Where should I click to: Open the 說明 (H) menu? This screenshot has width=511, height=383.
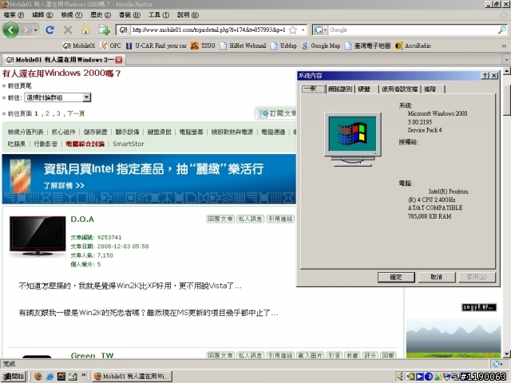pos(188,15)
